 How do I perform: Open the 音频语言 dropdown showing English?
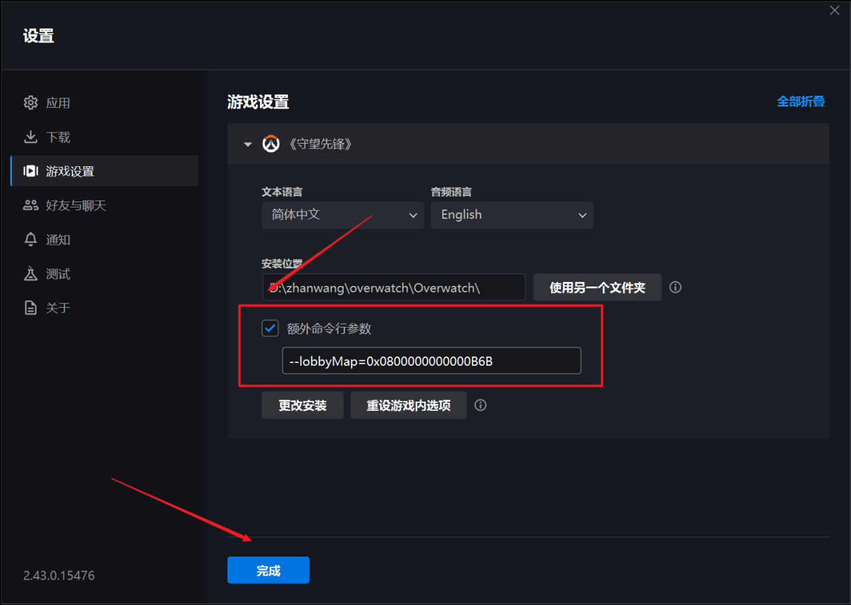512,215
